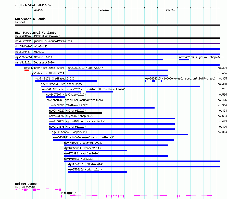Open the nsv6405158 (Sedlazeck2020) label

(x=105, y=89)
